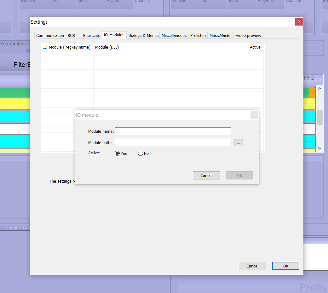The width and height of the screenshot is (328, 293).
Task: Open the MusicMaster settings tab
Action: [x=221, y=35]
